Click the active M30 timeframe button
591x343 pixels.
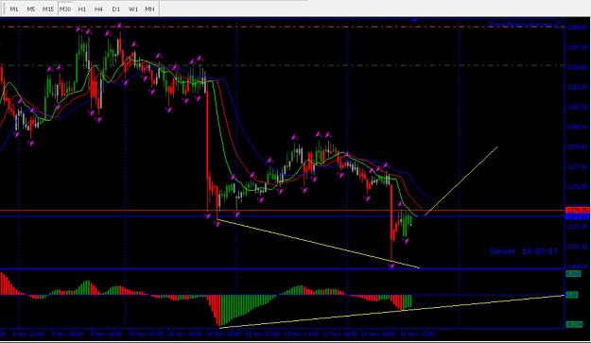pos(65,9)
